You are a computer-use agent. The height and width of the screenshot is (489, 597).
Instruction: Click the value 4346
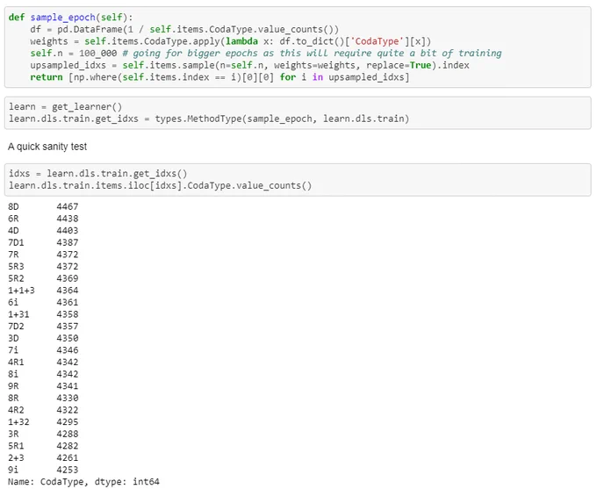pyautogui.click(x=68, y=350)
